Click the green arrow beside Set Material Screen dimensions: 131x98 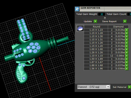129,87
